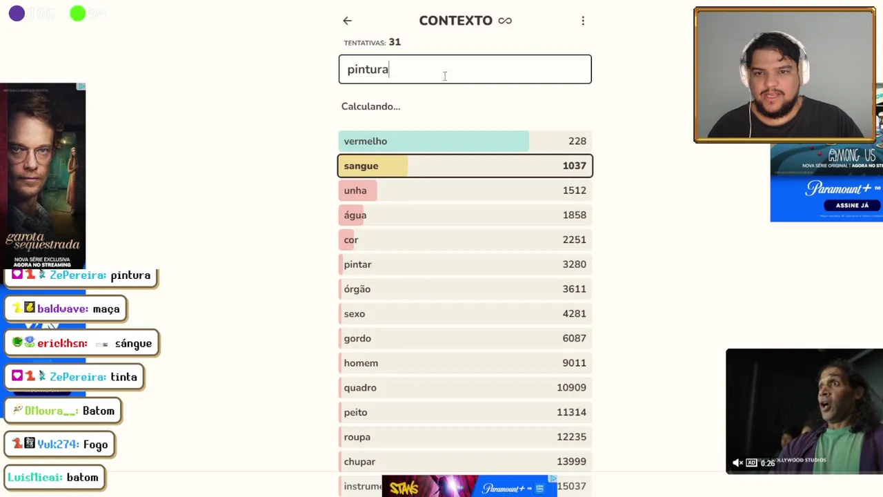Click the ASSINE JÁ Paramount+ button
The image size is (883, 497).
click(x=852, y=205)
